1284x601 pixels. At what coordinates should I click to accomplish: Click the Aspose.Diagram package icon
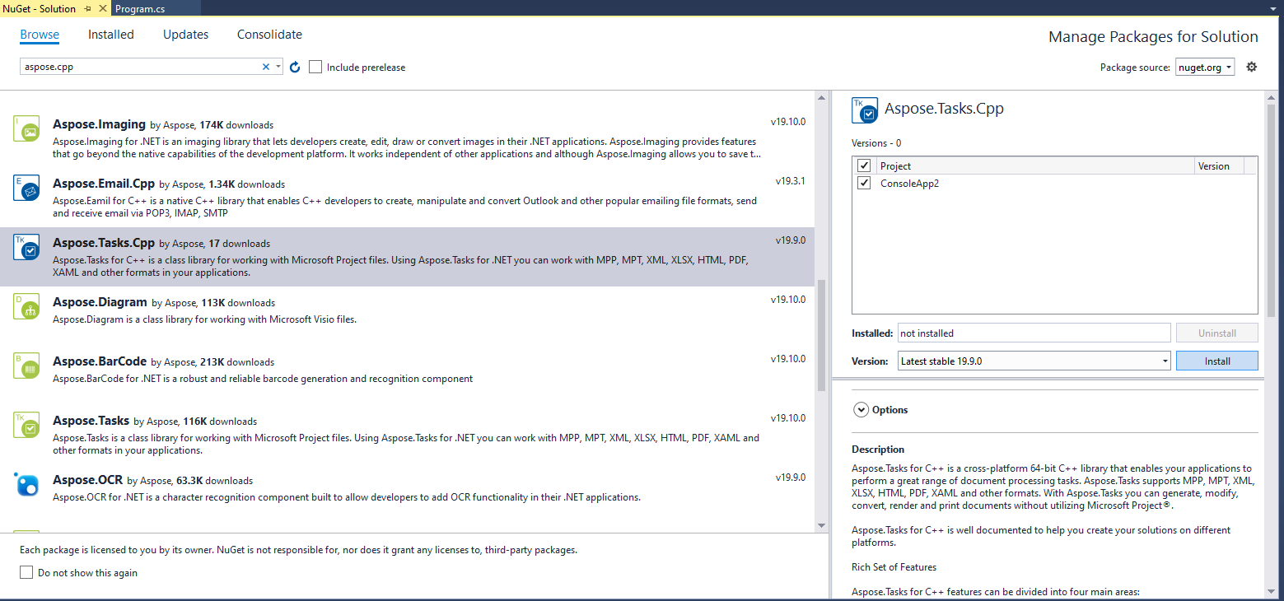27,307
